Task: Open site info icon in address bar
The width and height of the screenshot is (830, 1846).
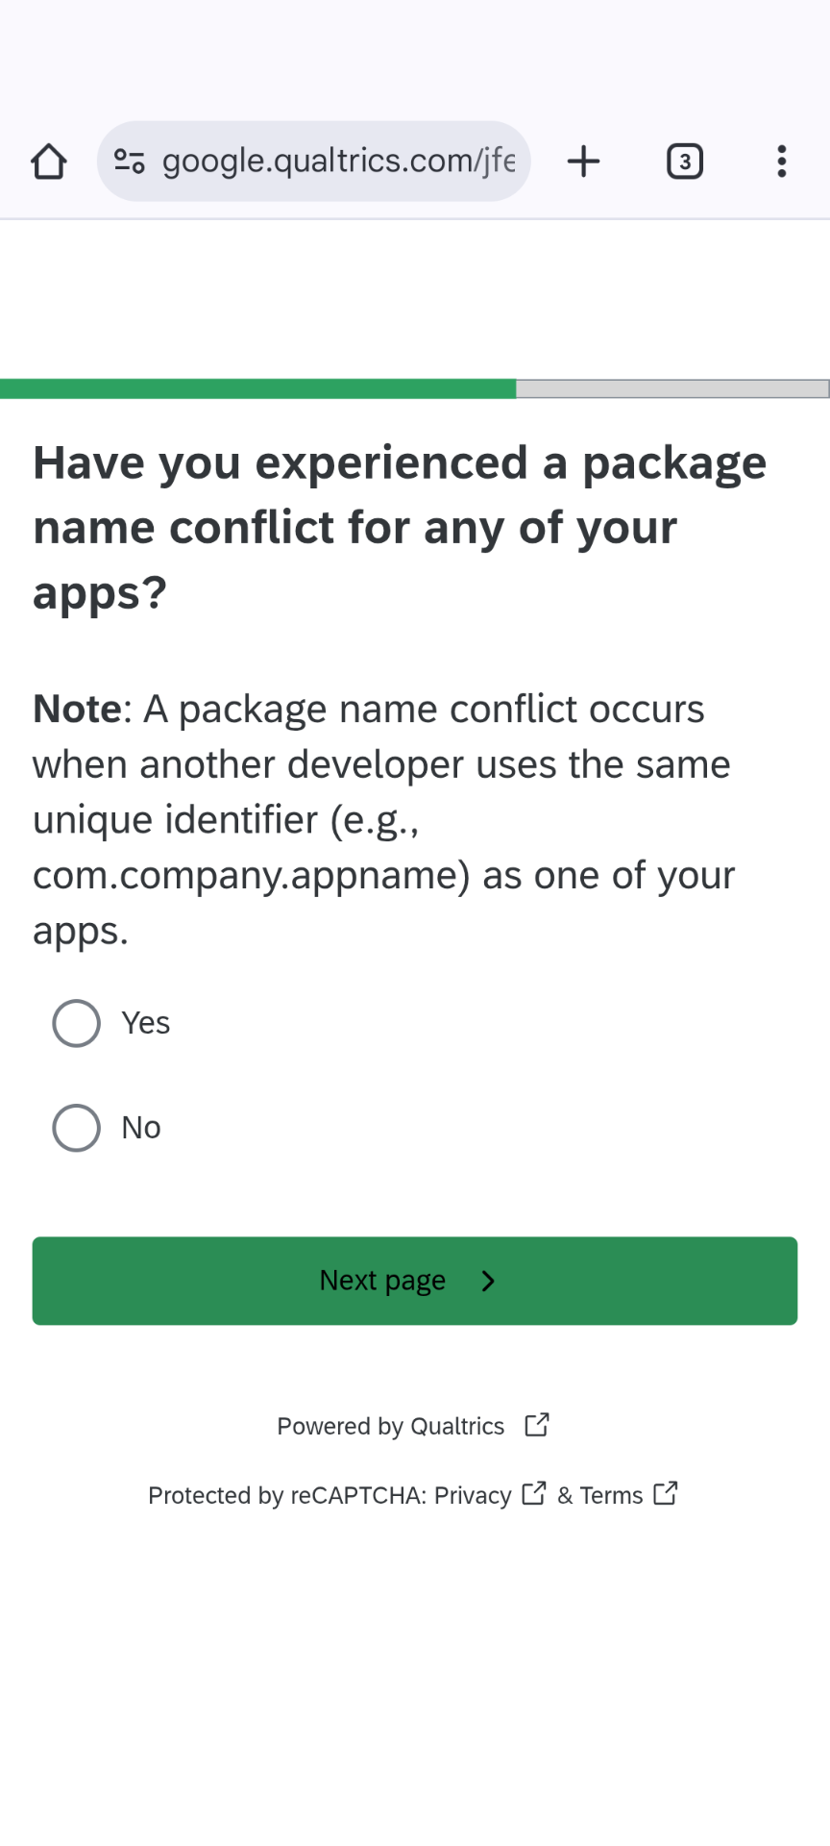Action: tap(130, 161)
